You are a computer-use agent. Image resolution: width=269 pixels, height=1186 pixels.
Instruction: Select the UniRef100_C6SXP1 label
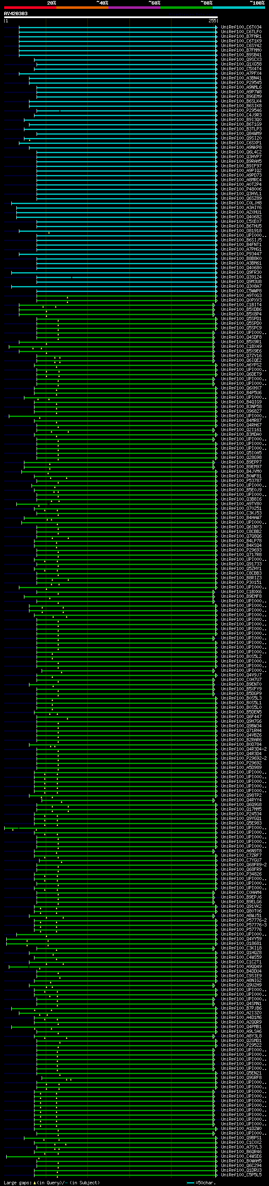pos(241,143)
